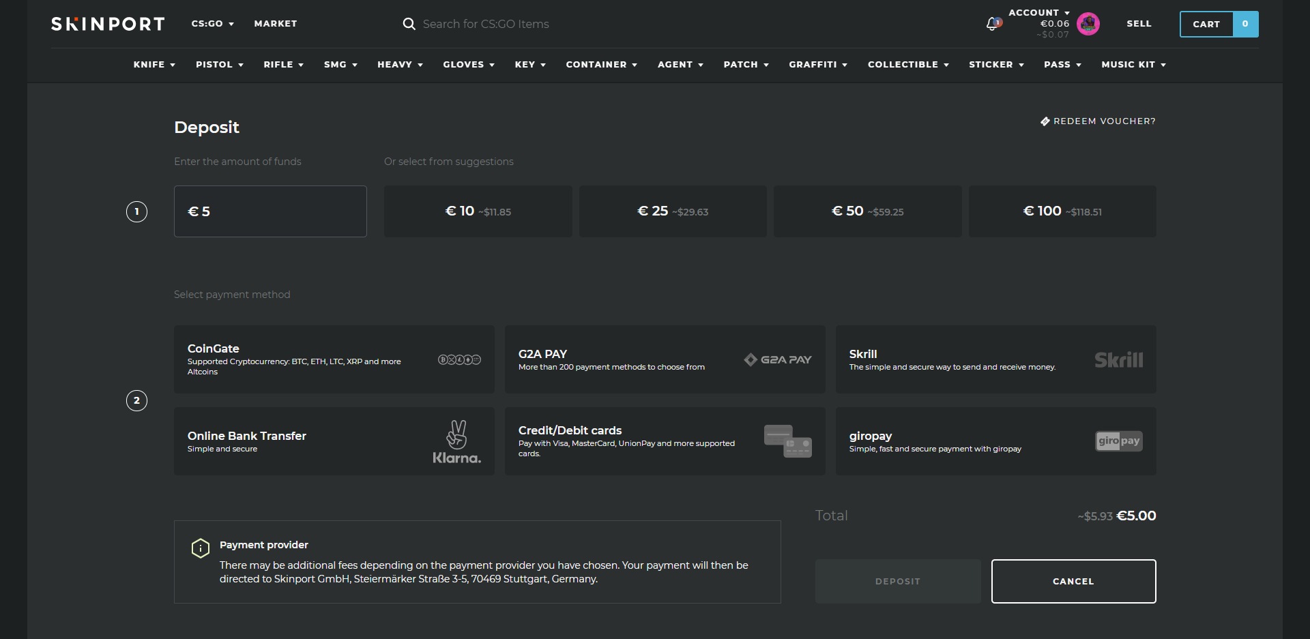Pick the €50 suggested amount
The height and width of the screenshot is (639, 1310).
click(x=867, y=211)
